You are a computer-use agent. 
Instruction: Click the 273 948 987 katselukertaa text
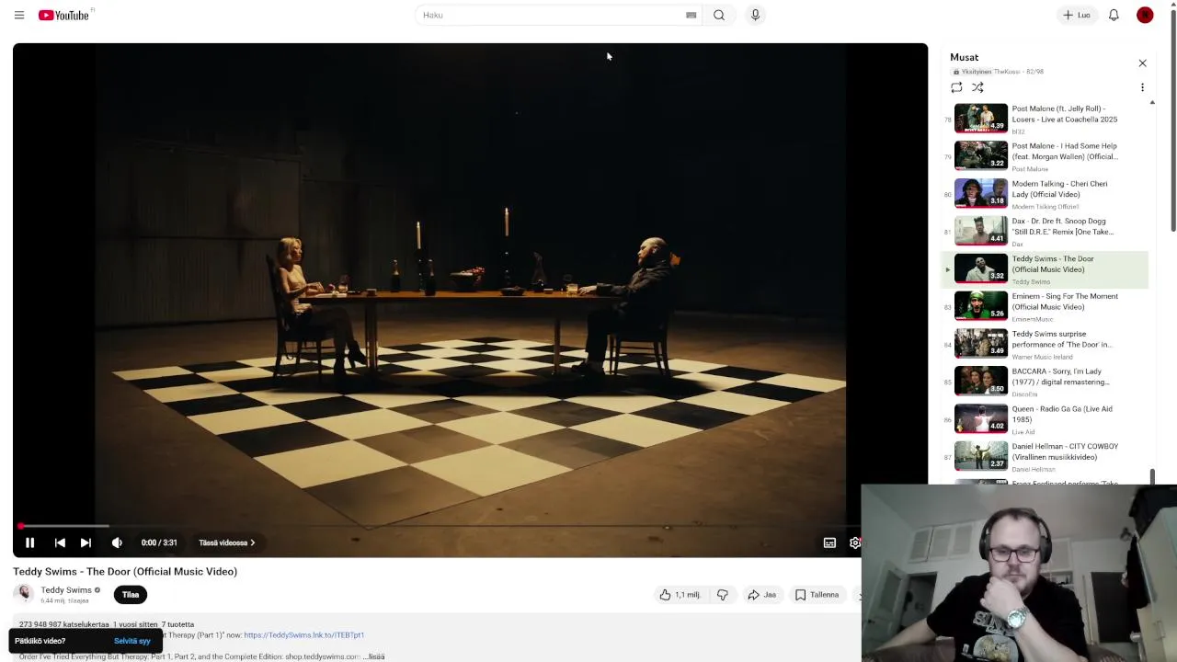63,624
